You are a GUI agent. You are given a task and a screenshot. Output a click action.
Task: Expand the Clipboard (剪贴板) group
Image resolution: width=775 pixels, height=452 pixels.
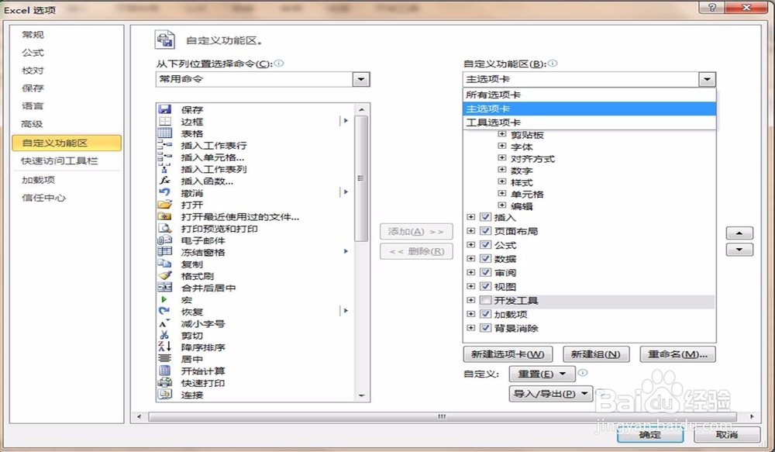(501, 134)
